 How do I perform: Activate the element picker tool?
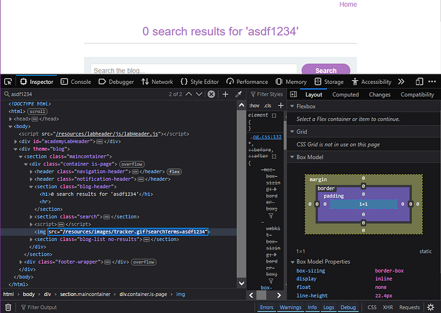(x=8, y=81)
